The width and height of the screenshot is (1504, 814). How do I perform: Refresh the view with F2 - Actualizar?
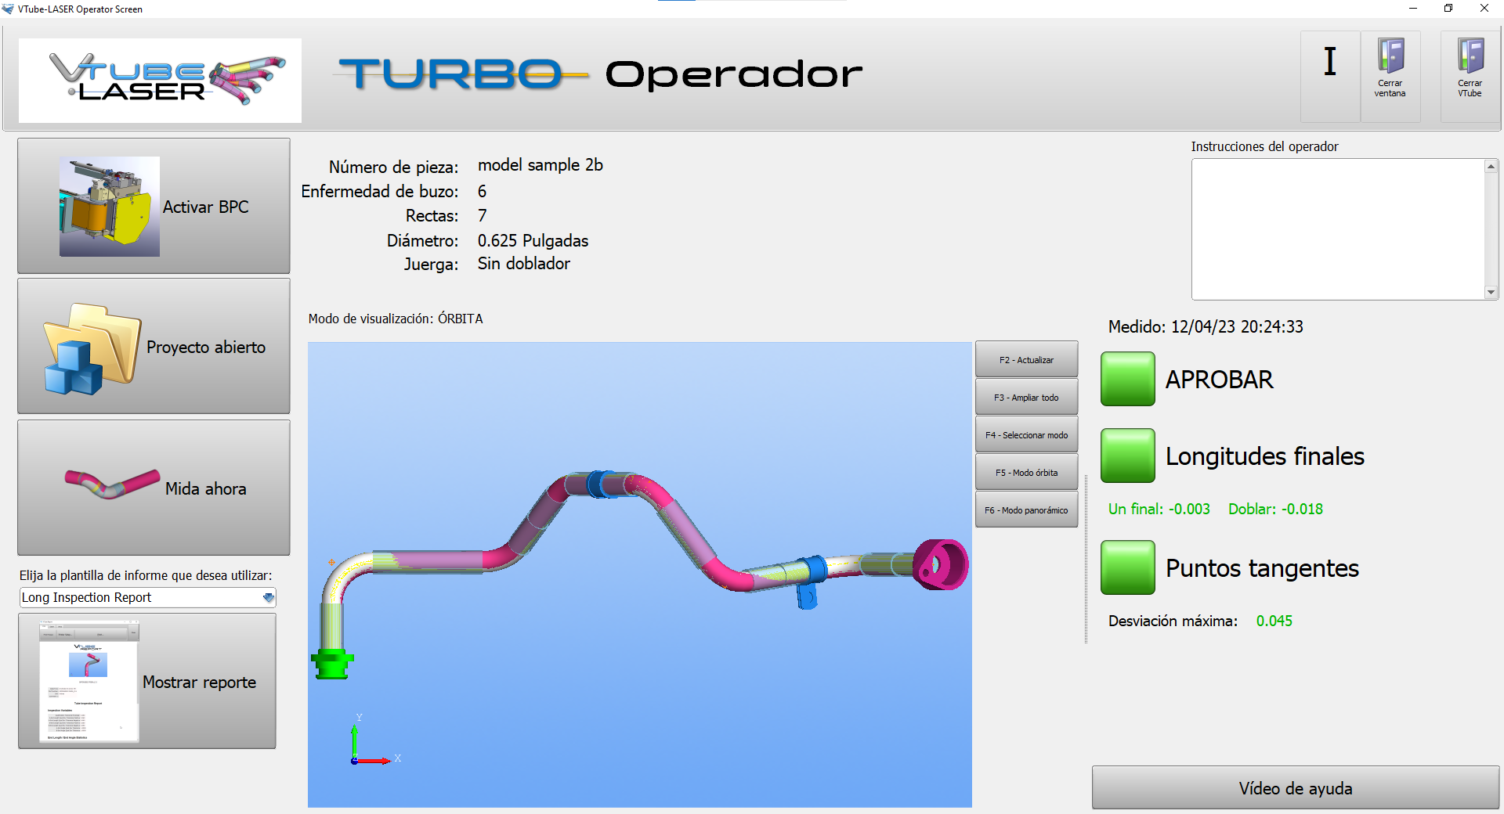click(1026, 360)
